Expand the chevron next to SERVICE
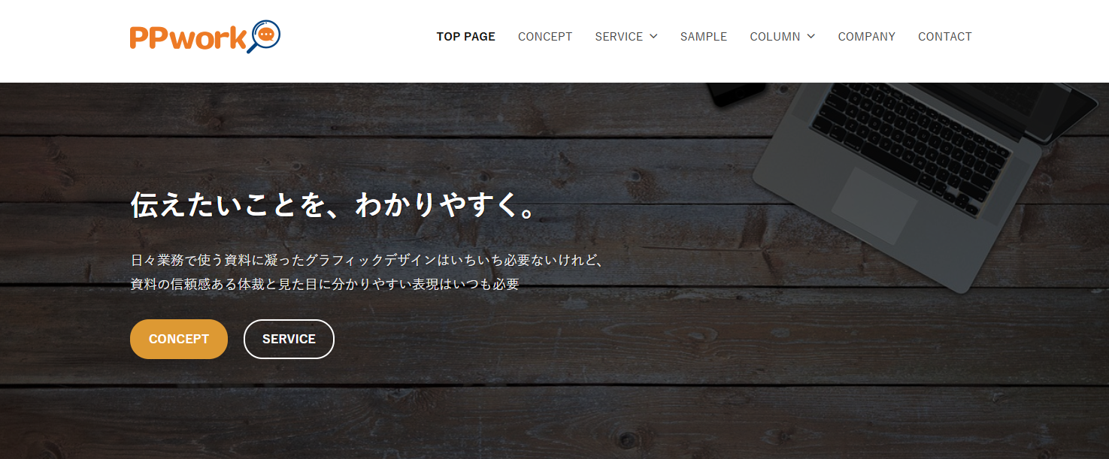 653,37
